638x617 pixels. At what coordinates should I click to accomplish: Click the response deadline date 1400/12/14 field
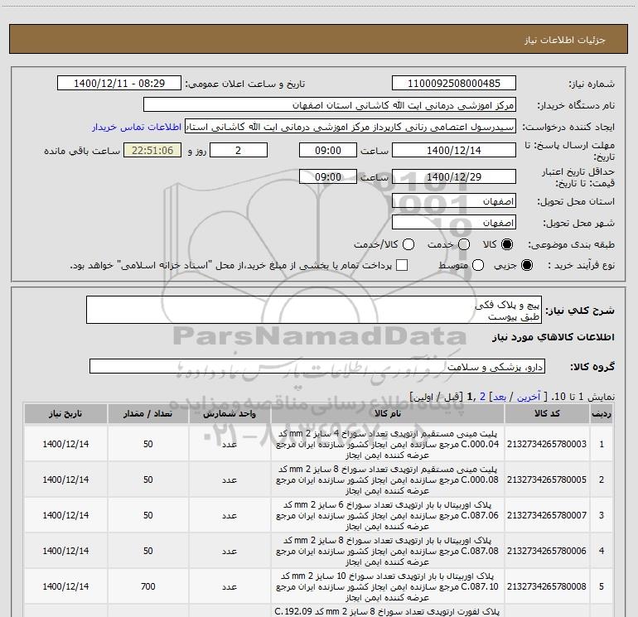(x=454, y=150)
